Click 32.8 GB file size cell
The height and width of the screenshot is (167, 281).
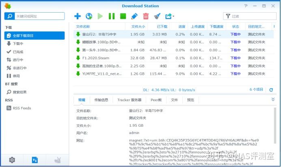click(137, 58)
